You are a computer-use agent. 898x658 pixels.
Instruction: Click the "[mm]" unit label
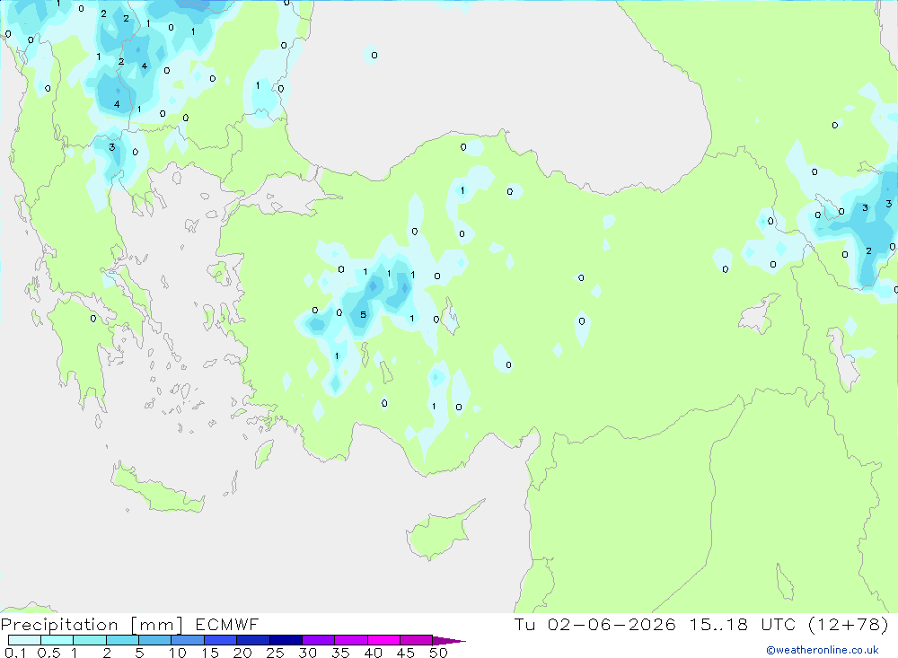pyautogui.click(x=156, y=625)
